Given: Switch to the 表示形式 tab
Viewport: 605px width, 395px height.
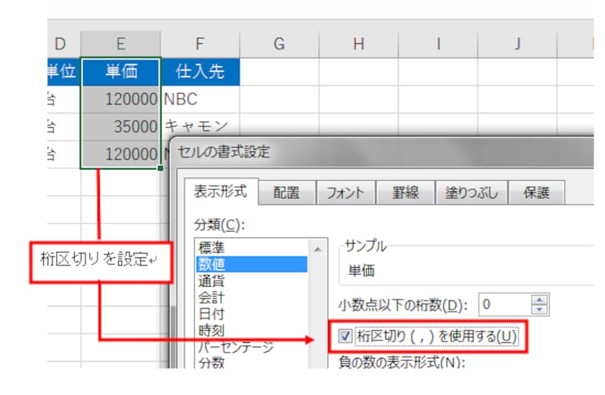Looking at the screenshot, I should coord(220,191).
